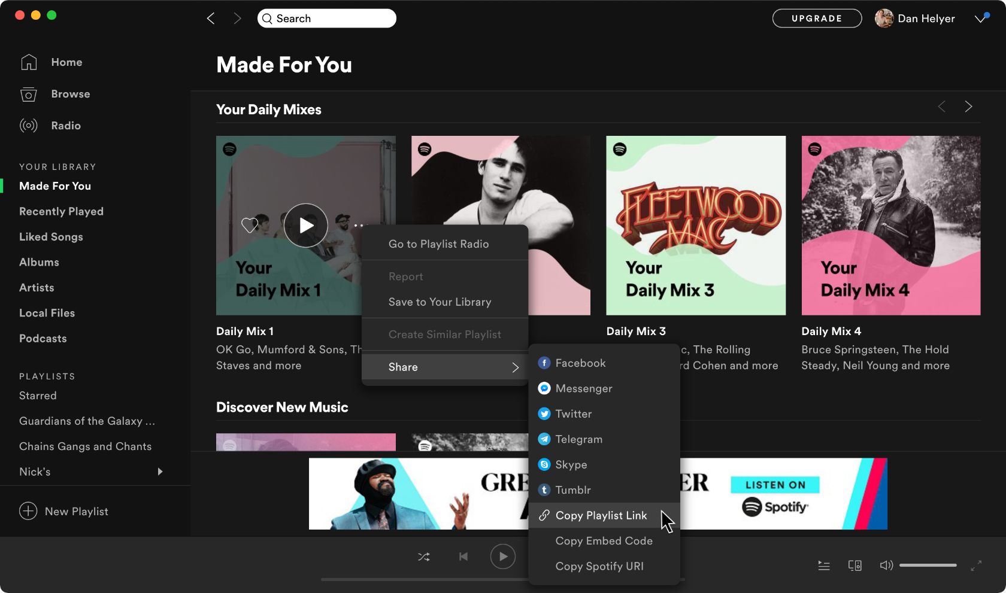Open Recently Played
This screenshot has width=1006, height=593.
61,211
